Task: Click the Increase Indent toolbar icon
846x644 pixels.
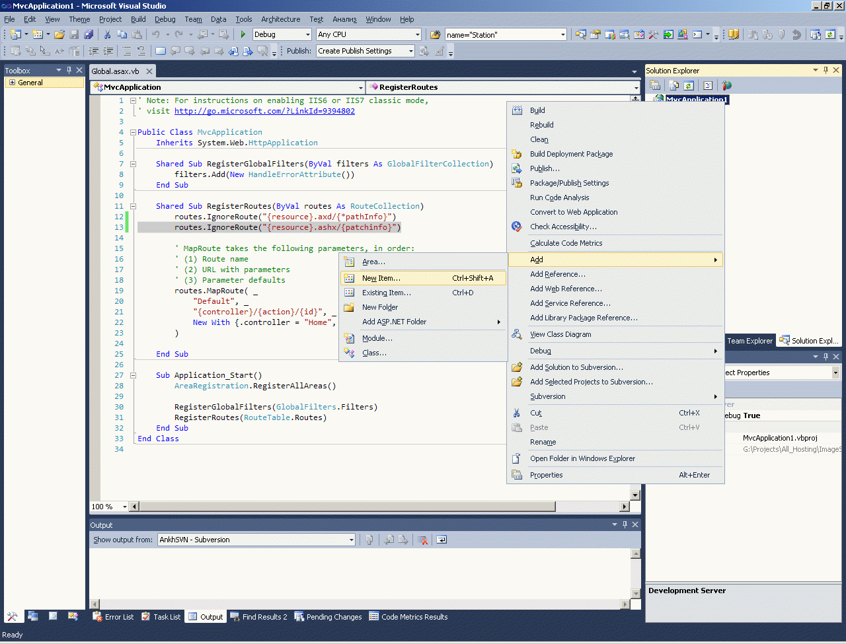Action: coord(108,51)
